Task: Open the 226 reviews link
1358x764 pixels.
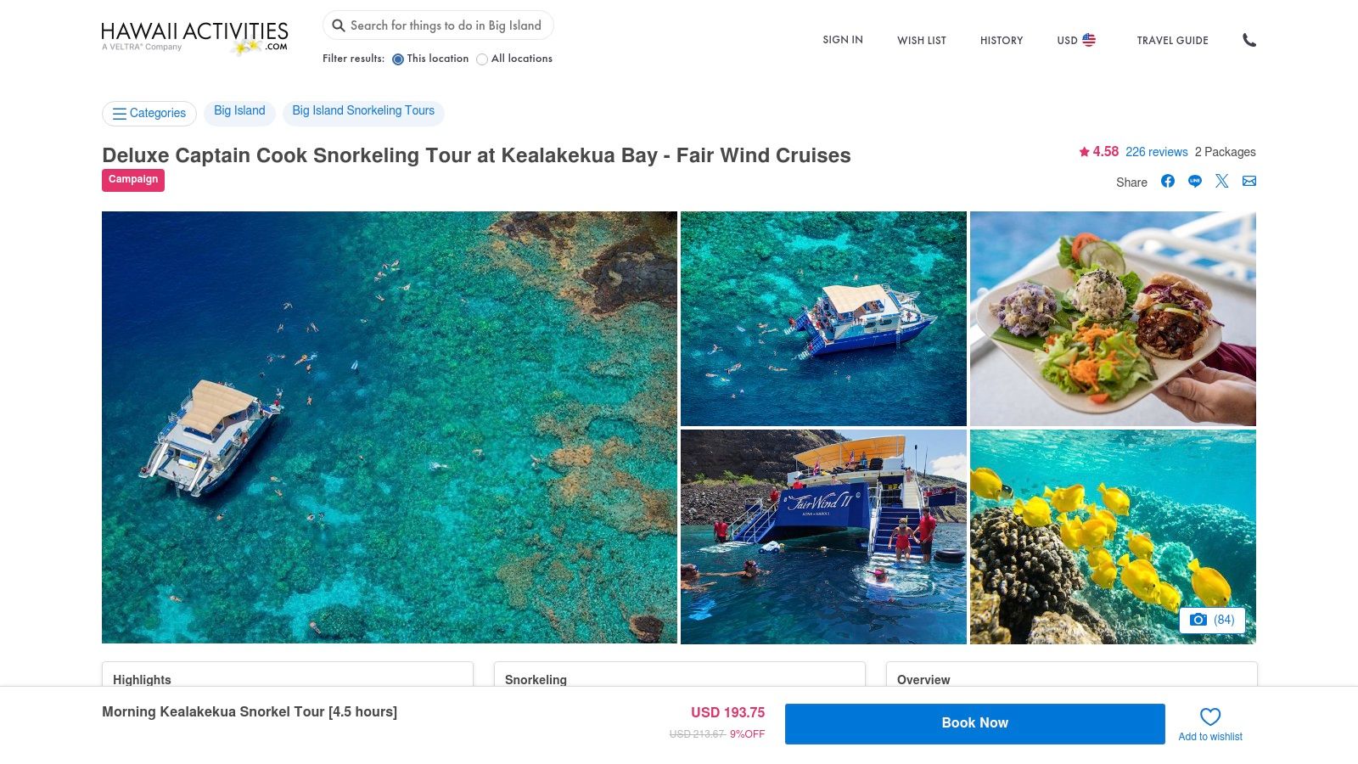Action: pos(1155,152)
